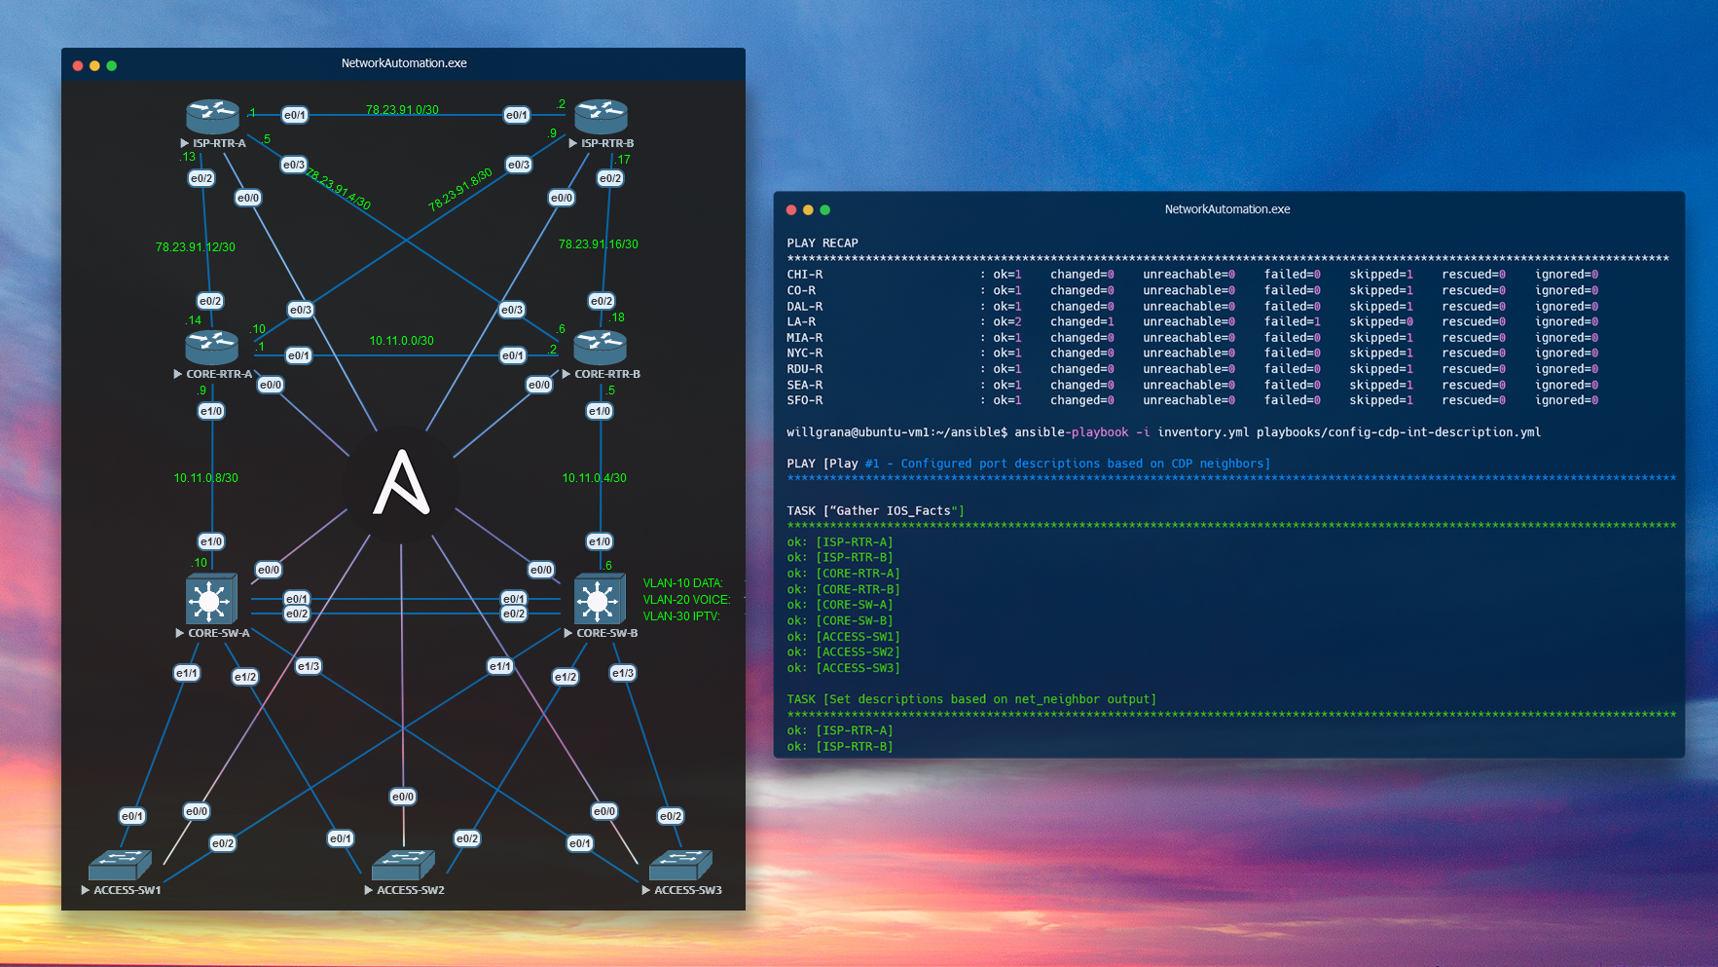
Task: Select the CORE-RTR-A router icon
Action: pyautogui.click(x=211, y=346)
